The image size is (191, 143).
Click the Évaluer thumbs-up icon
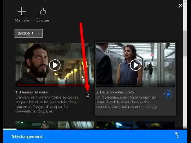click(43, 11)
